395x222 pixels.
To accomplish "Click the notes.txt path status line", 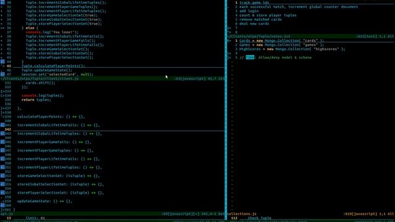I will pyautogui.click(x=259, y=36).
